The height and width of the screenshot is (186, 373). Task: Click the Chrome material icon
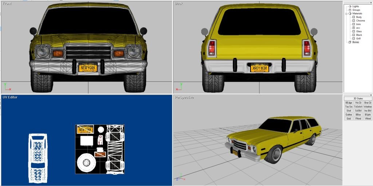(x=353, y=21)
